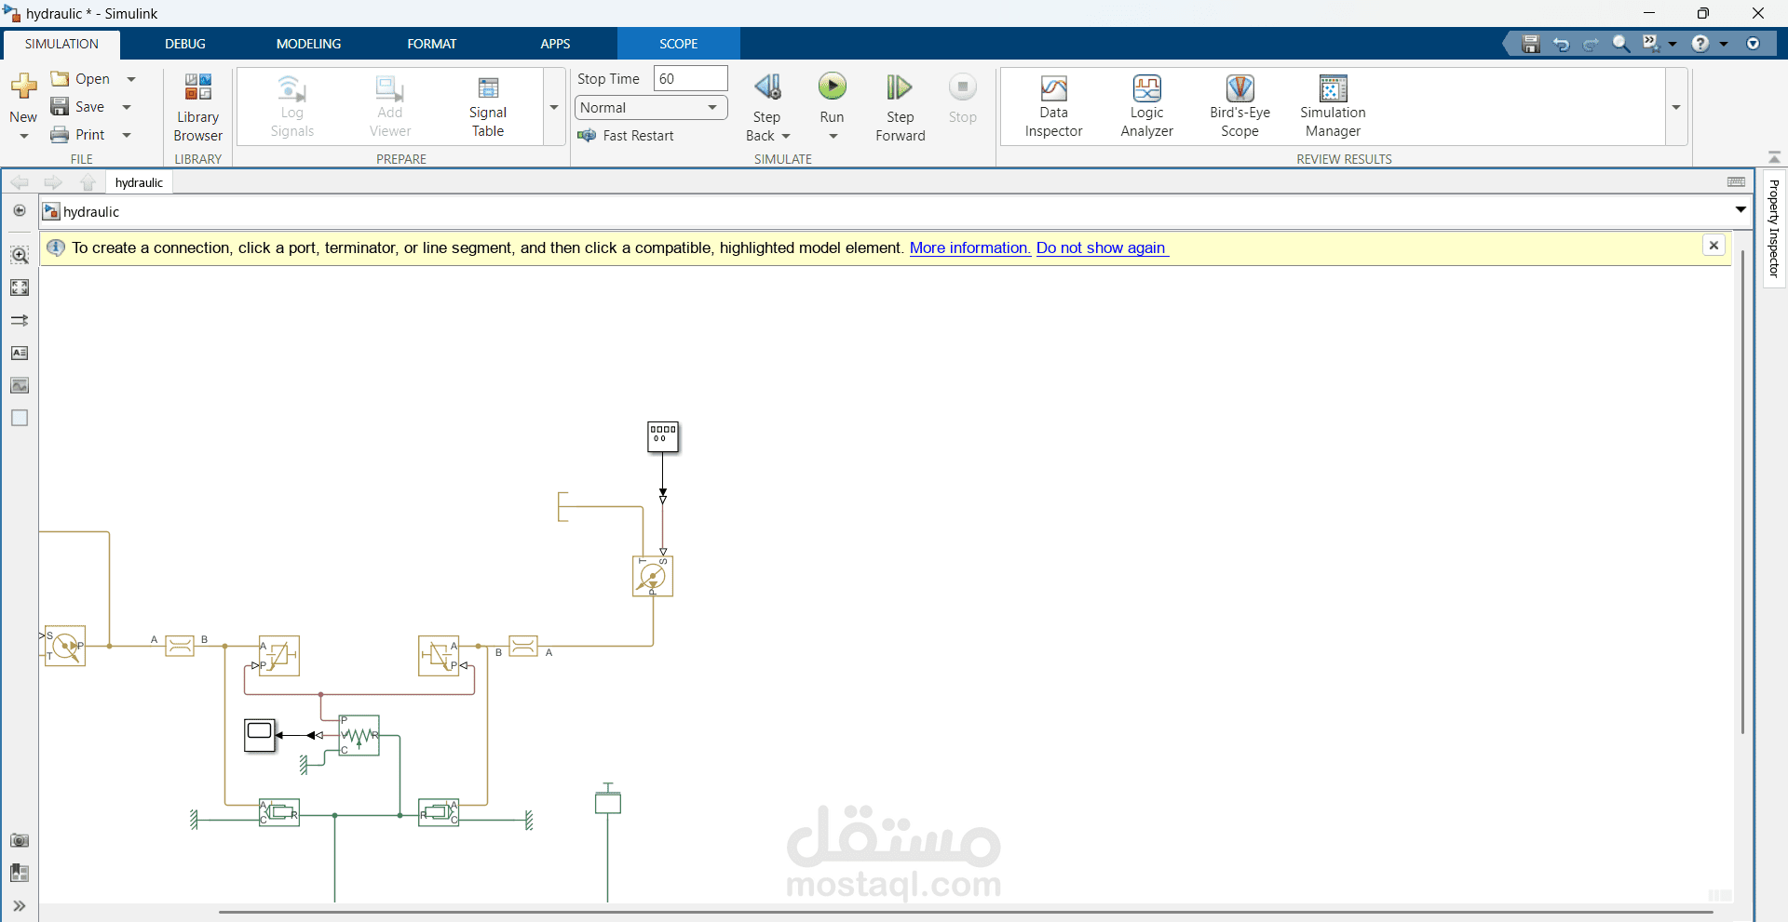The image size is (1788, 922).
Task: Navigate back in model browser
Action: click(20, 182)
